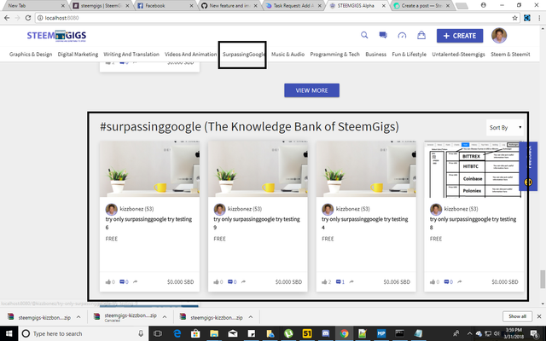Like the 'testing 9' post

(x=216, y=282)
